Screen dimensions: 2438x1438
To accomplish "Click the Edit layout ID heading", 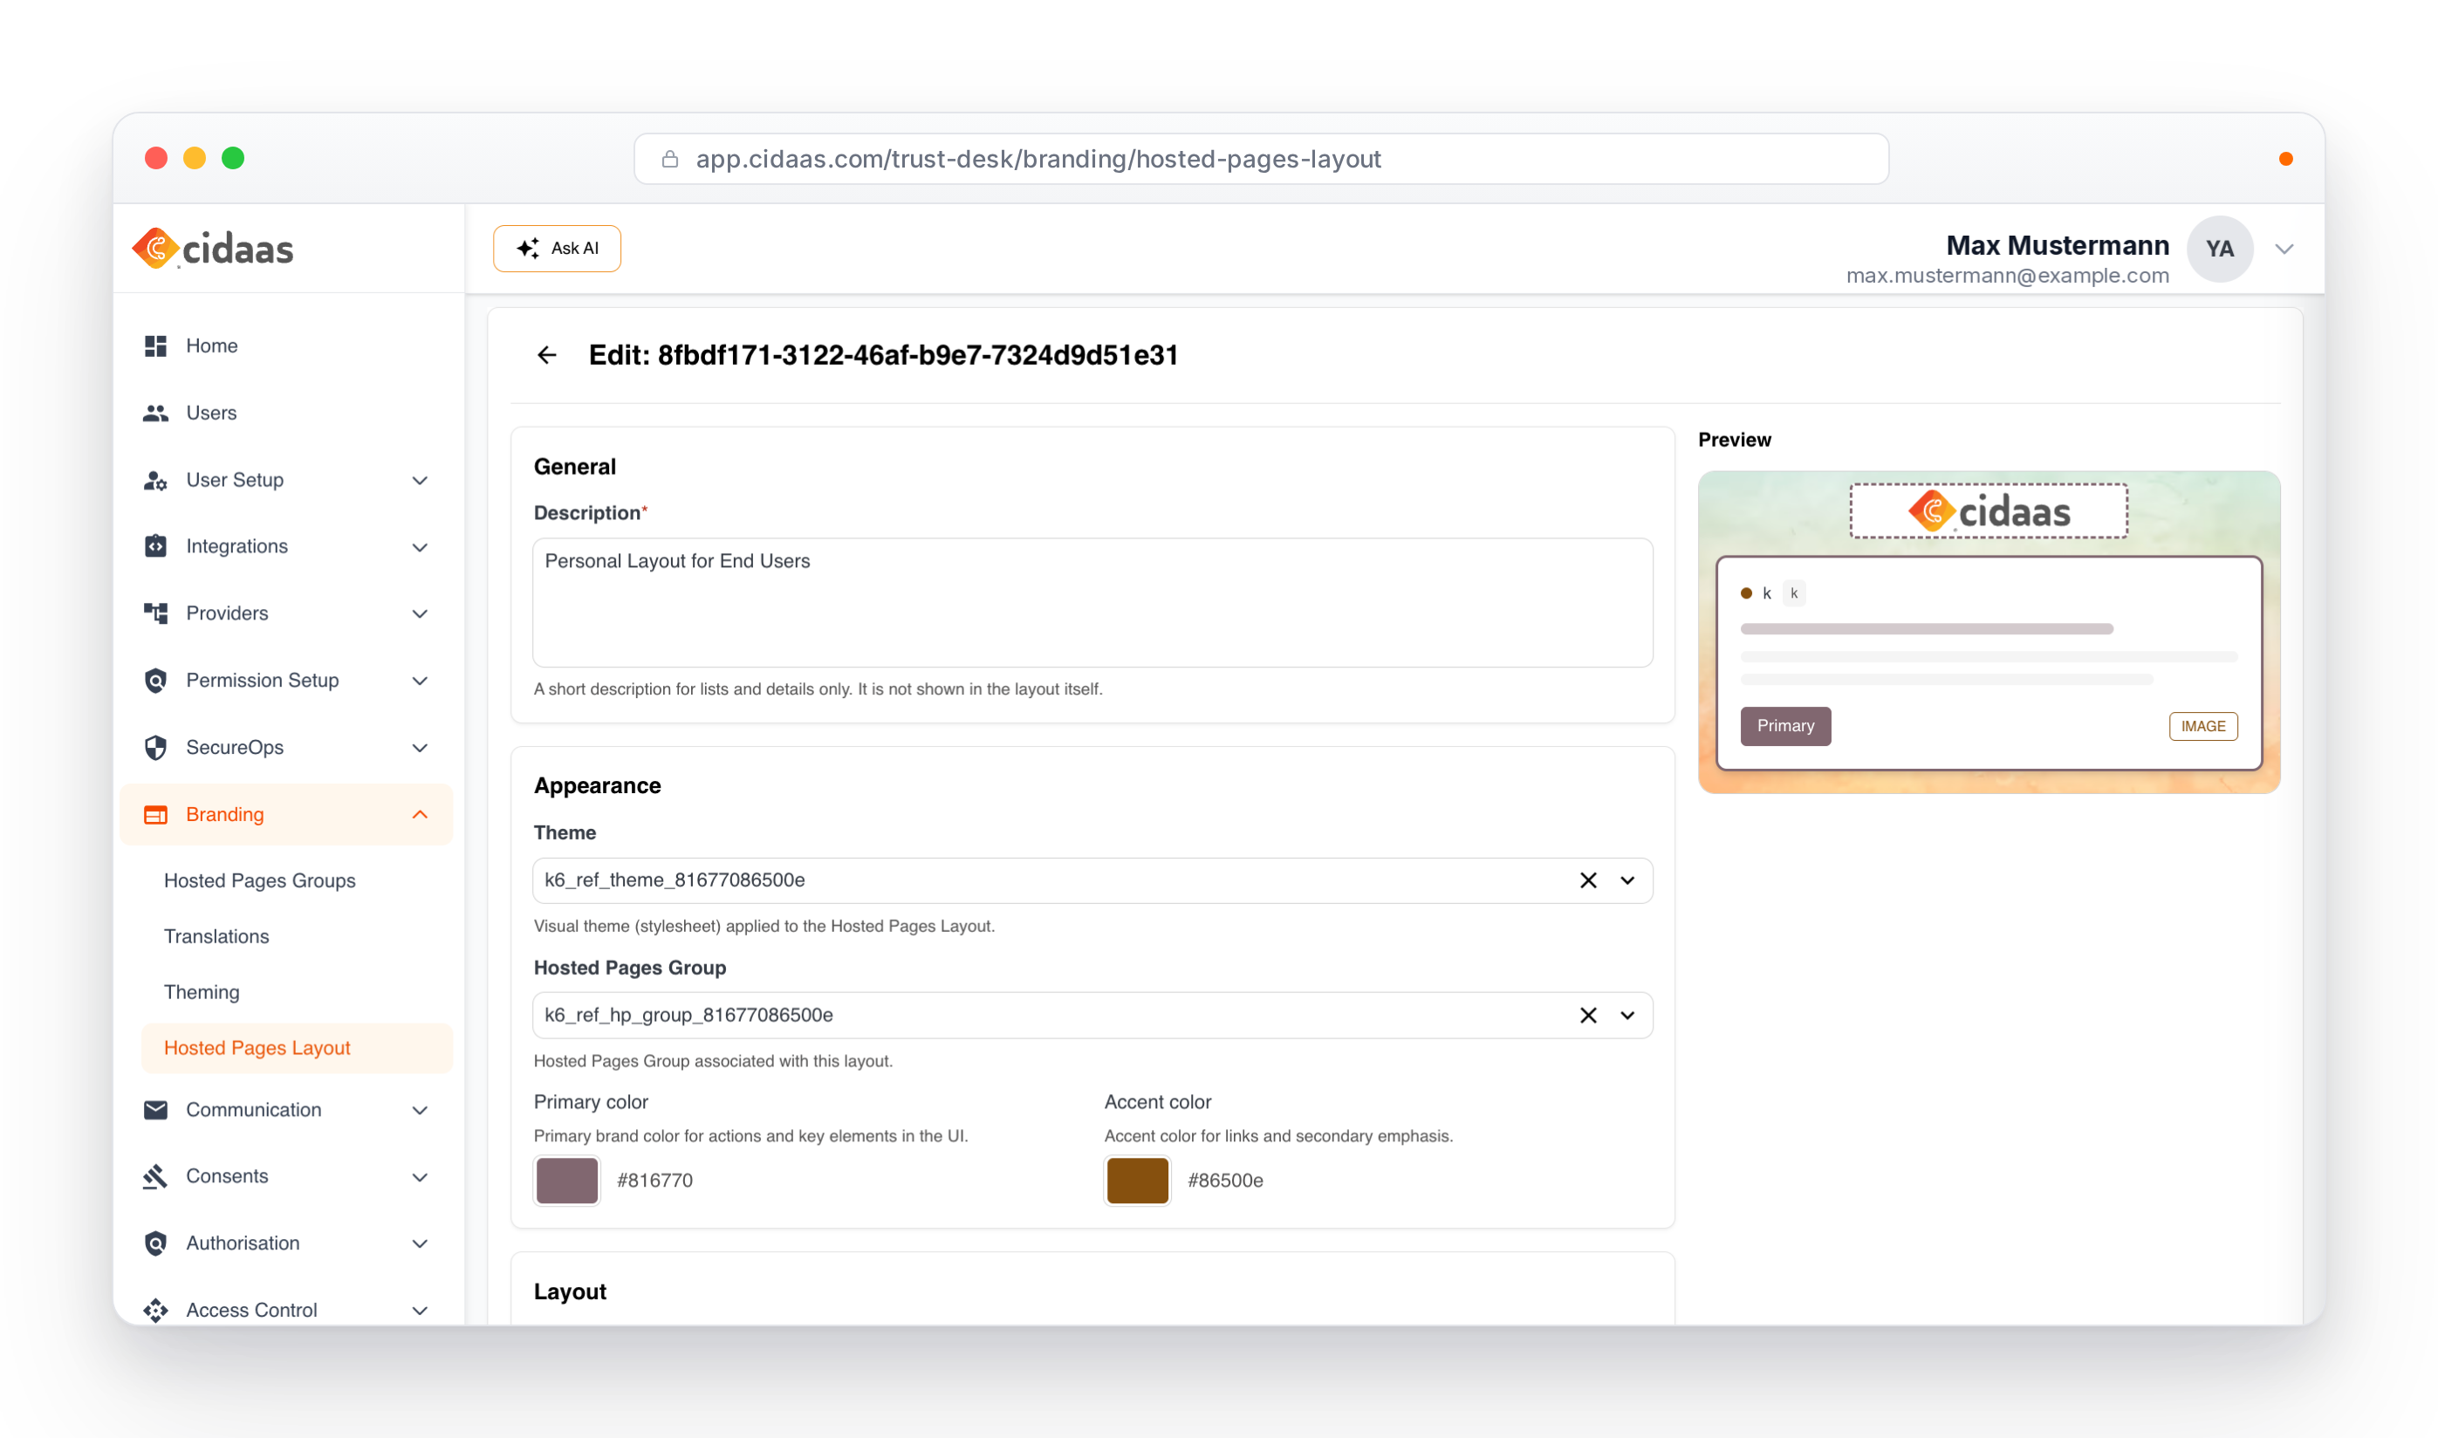I will [x=883, y=356].
